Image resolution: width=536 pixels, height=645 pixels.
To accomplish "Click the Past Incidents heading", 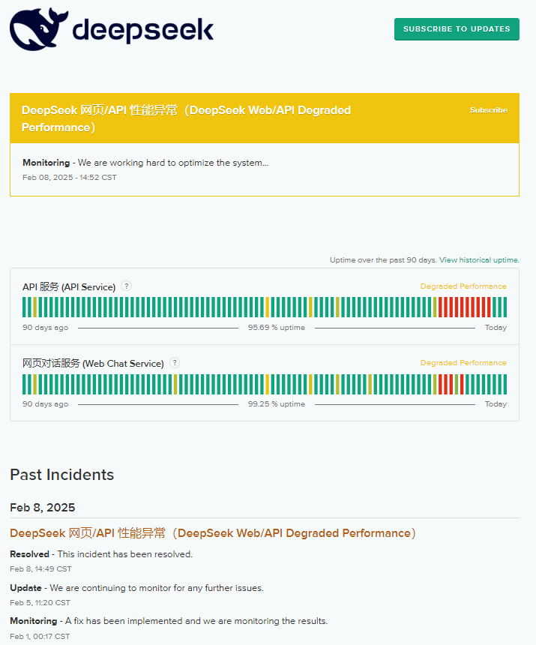I will pos(62,475).
